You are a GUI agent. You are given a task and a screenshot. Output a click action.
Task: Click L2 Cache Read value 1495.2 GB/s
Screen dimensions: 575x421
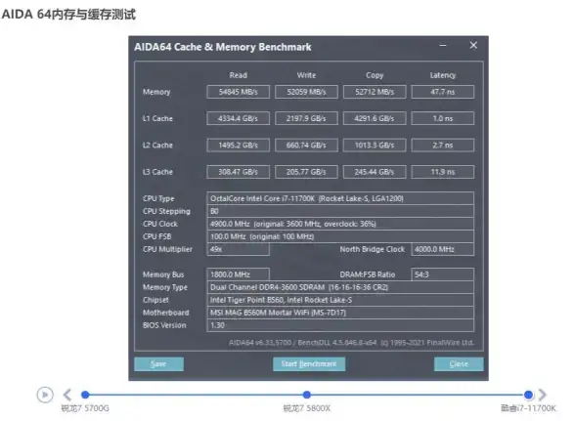pyautogui.click(x=239, y=146)
